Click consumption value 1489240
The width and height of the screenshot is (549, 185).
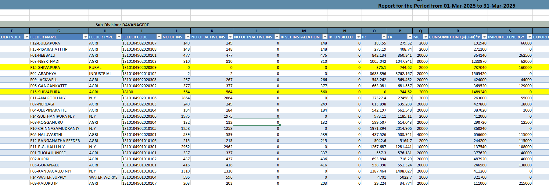[x=458, y=92]
